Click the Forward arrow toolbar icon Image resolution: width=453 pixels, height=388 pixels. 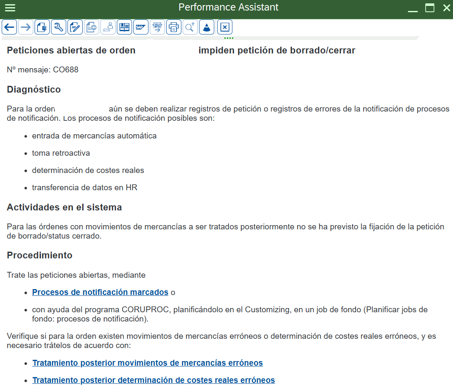[x=26, y=27]
